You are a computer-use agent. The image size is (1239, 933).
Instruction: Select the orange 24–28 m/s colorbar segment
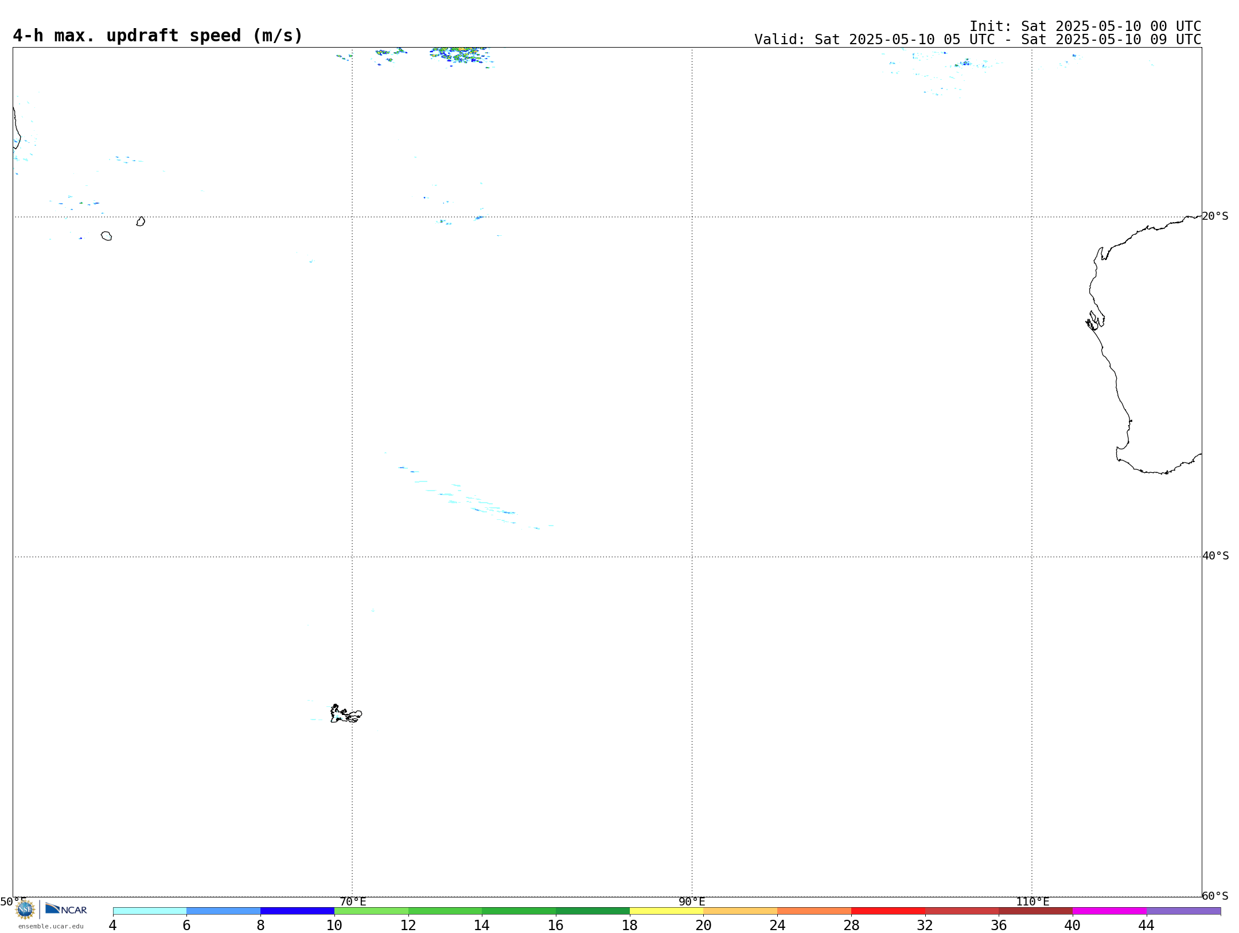(815, 911)
